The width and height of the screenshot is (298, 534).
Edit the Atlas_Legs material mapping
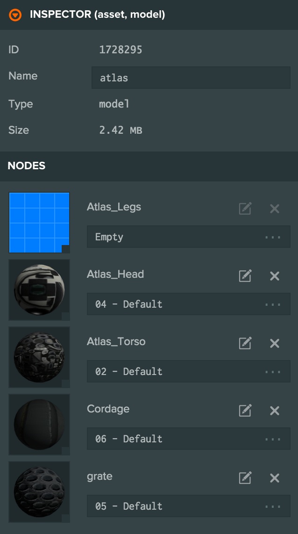click(x=245, y=209)
